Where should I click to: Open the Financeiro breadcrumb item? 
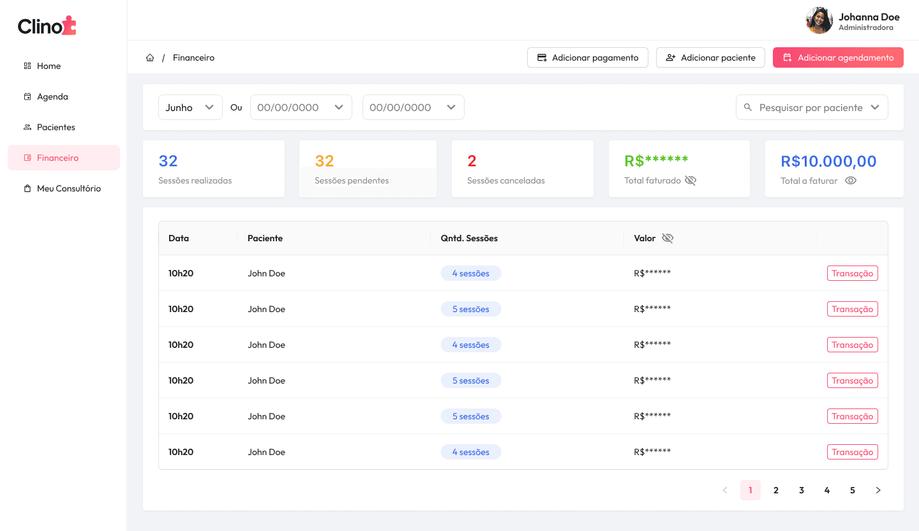[193, 57]
